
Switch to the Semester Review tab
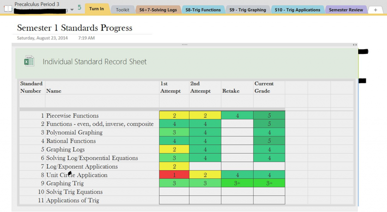pos(346,10)
